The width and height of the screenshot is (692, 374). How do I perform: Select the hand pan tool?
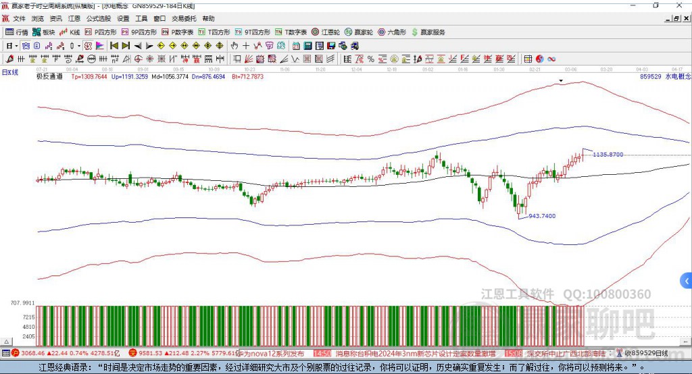pos(234,46)
